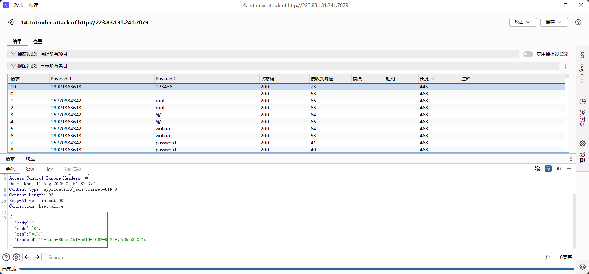Click the 捕获过滤 capture filter bar
The height and width of the screenshot is (274, 589).
coord(262,54)
